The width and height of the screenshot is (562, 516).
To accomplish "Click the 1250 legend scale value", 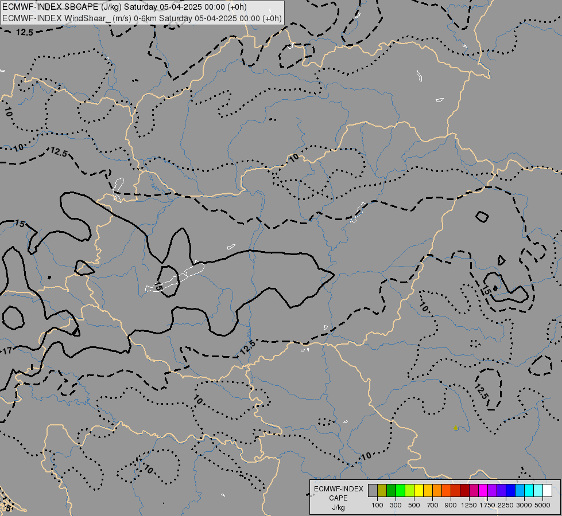I will (x=469, y=505).
